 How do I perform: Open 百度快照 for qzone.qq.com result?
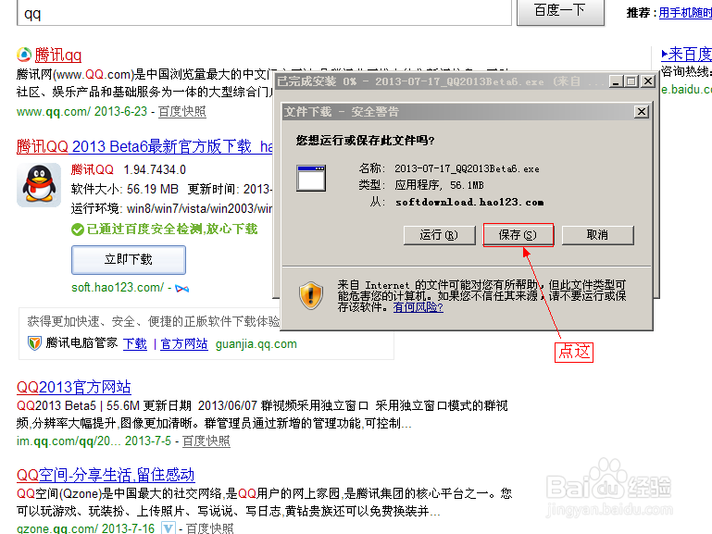[210, 528]
